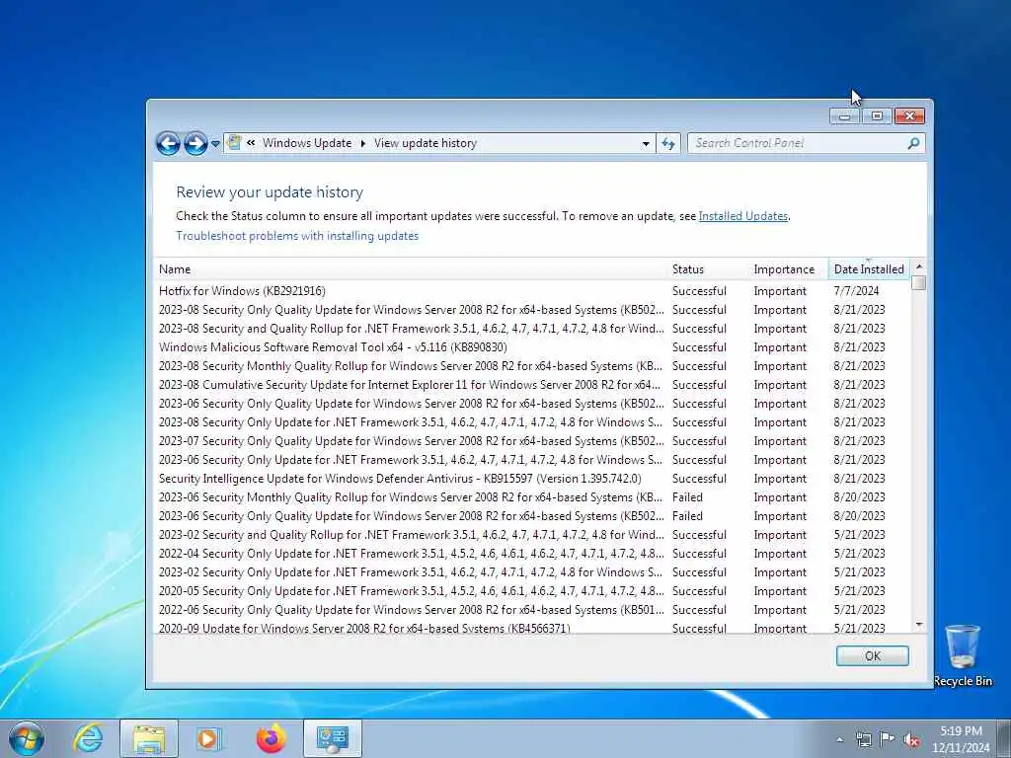Select 2022-06 Security Only Quality Update row

pos(532,610)
